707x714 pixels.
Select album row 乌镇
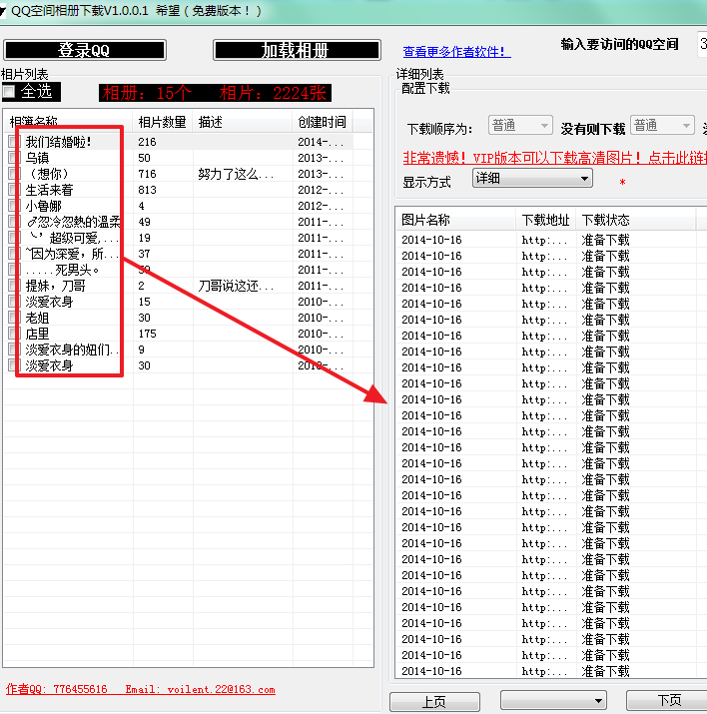click(x=181, y=158)
